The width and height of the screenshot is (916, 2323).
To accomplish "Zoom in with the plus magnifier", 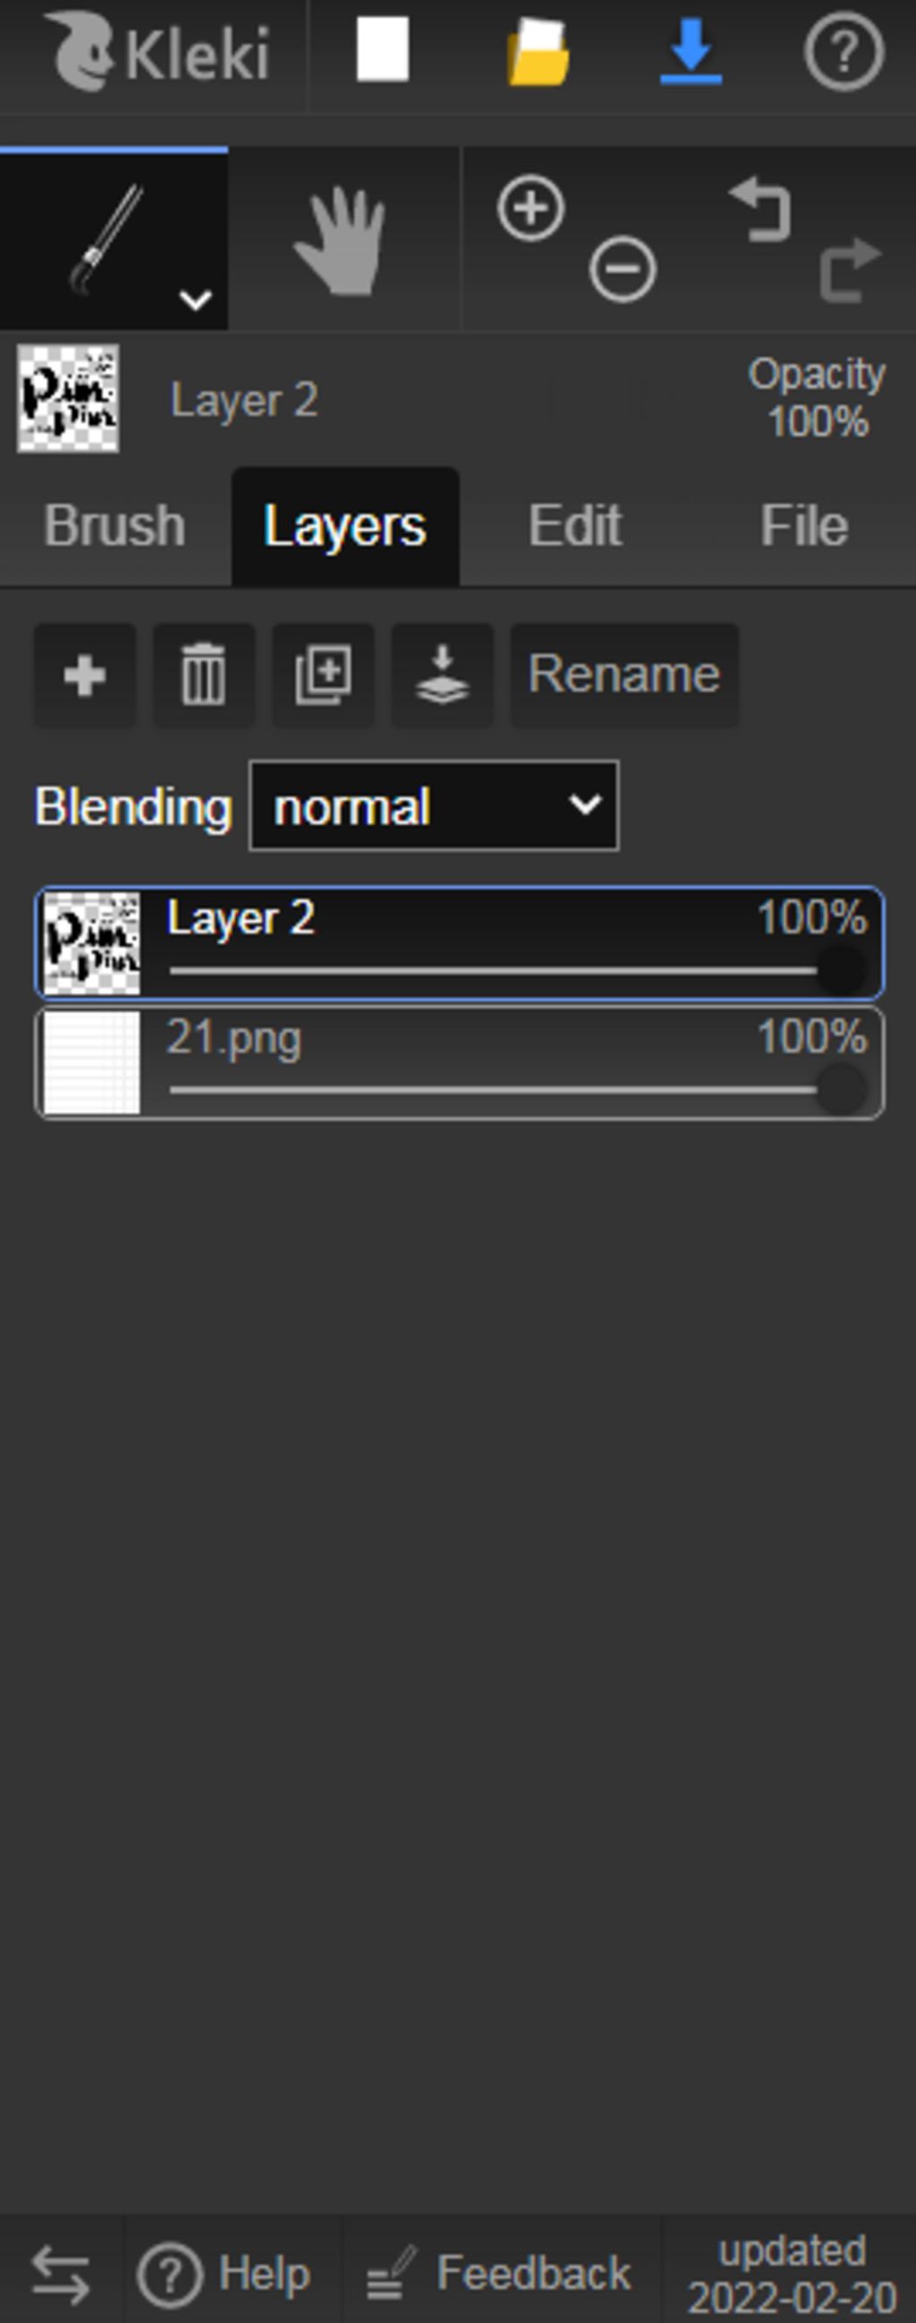I will click(x=531, y=208).
